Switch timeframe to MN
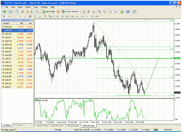The height and width of the screenshot is (132, 182). pos(97,16)
